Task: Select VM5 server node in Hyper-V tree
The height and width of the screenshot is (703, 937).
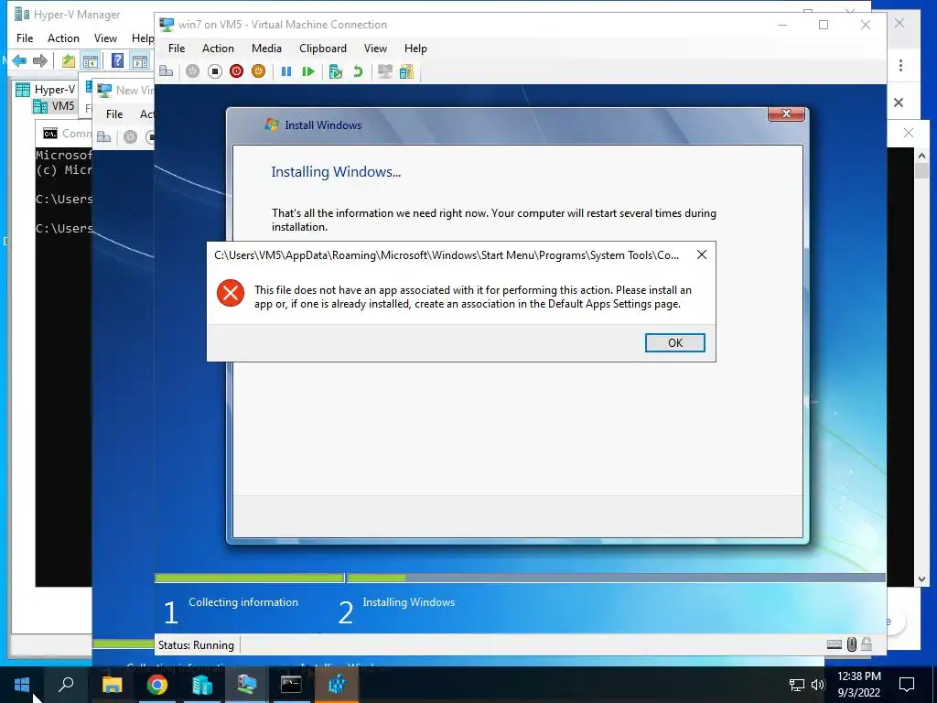Action: [54, 106]
